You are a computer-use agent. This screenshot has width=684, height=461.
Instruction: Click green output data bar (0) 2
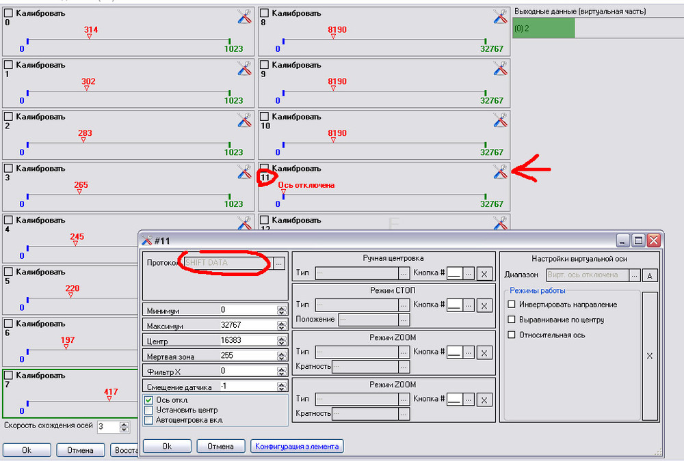point(544,28)
